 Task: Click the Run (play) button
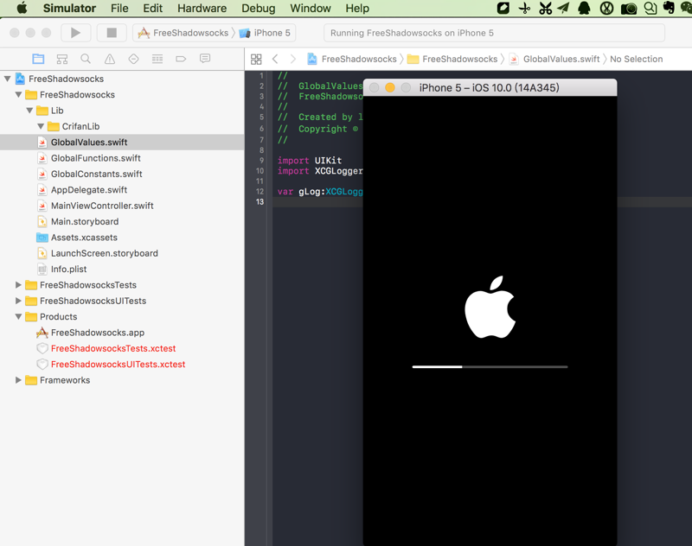tap(75, 33)
